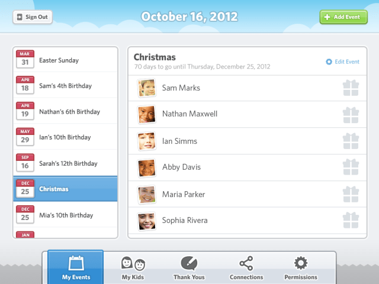Open Sarah's 12th Birthday event
The width and height of the screenshot is (379, 284).
point(65,163)
